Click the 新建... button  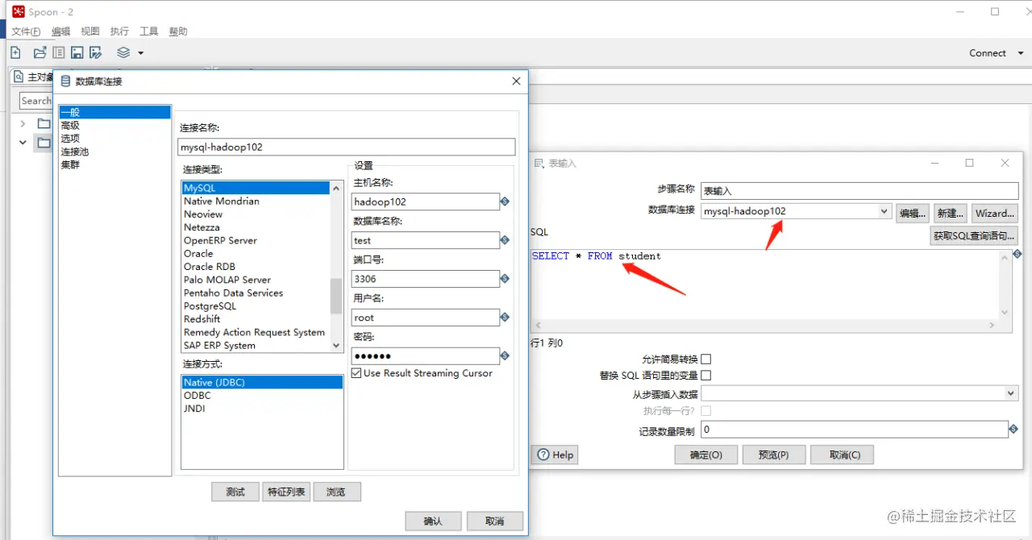coord(951,213)
